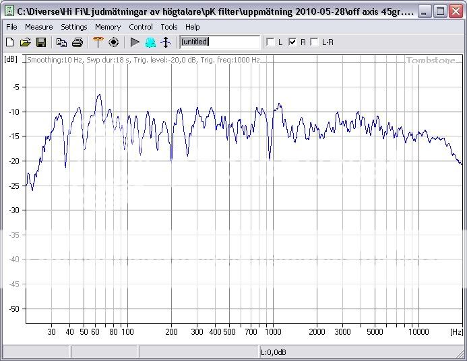Click the Help menu
The image size is (467, 361).
coord(193,27)
